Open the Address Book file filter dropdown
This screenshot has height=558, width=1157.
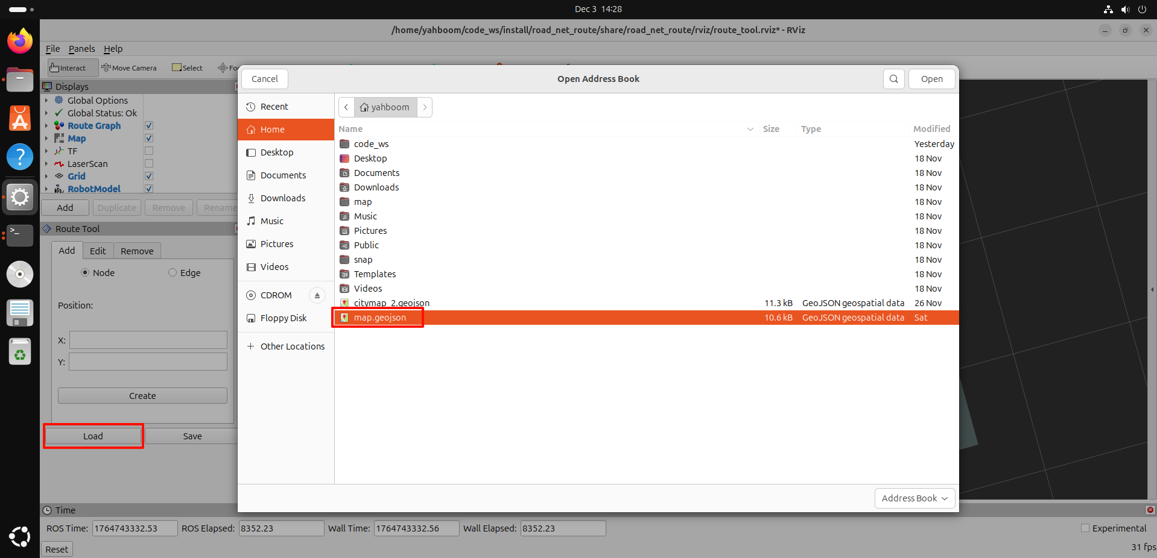(914, 498)
